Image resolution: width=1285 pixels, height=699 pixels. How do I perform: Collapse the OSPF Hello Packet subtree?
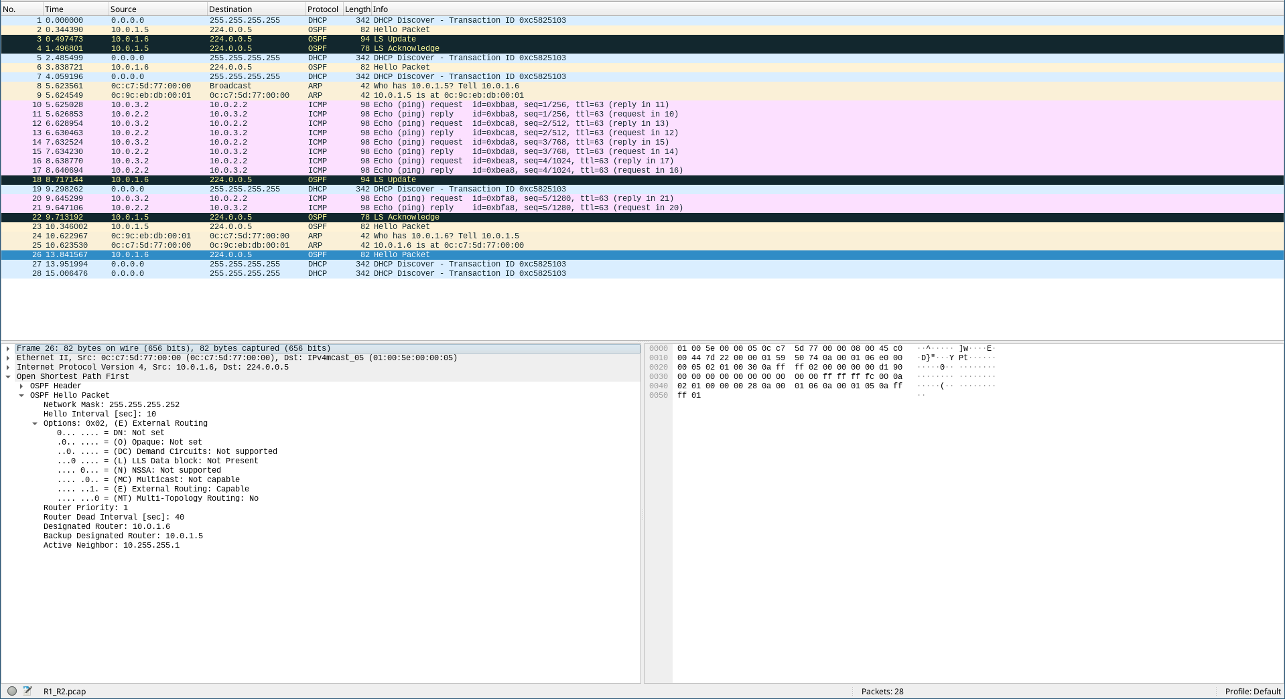click(21, 396)
